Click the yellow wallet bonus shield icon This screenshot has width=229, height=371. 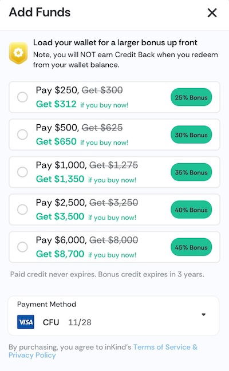[18, 53]
